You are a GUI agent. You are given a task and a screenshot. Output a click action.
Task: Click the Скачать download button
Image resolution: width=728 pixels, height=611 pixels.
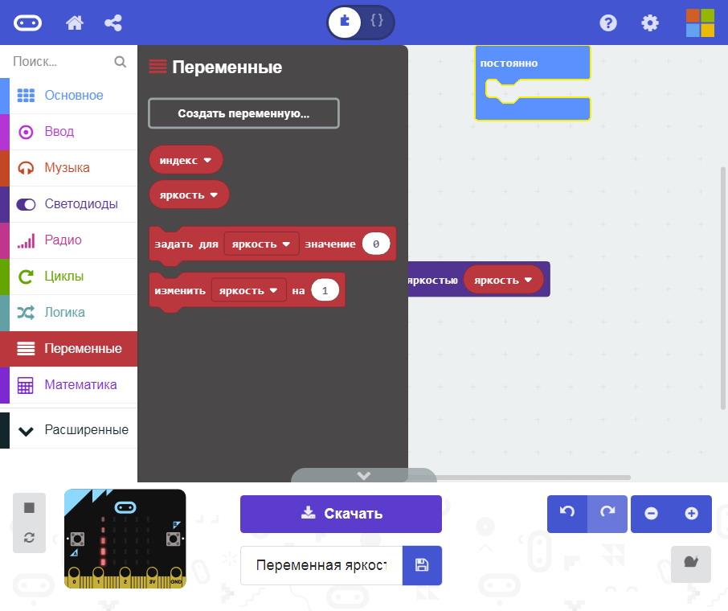[341, 514]
